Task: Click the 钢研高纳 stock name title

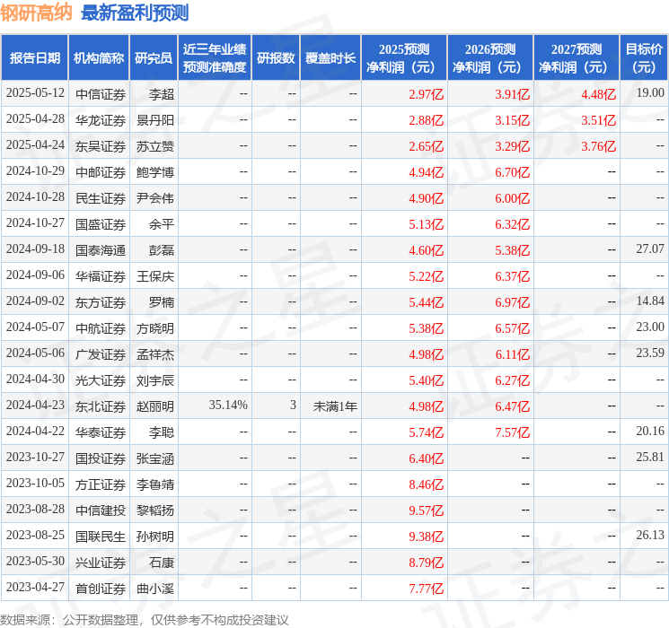Action: [x=36, y=13]
